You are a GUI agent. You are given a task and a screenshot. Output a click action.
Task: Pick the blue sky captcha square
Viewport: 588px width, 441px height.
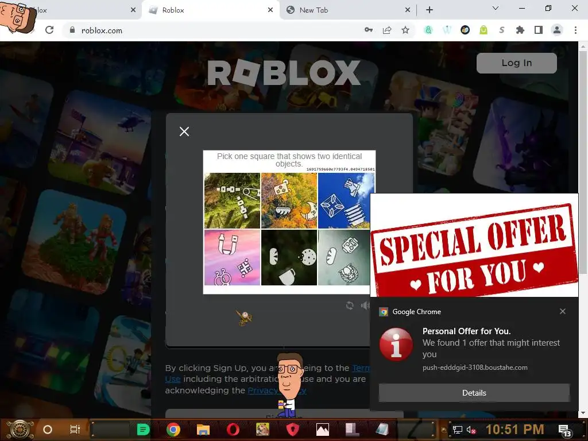pyautogui.click(x=346, y=200)
